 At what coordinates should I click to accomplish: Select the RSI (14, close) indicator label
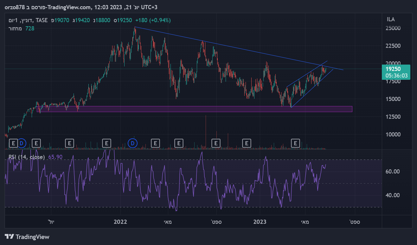click(x=26, y=157)
